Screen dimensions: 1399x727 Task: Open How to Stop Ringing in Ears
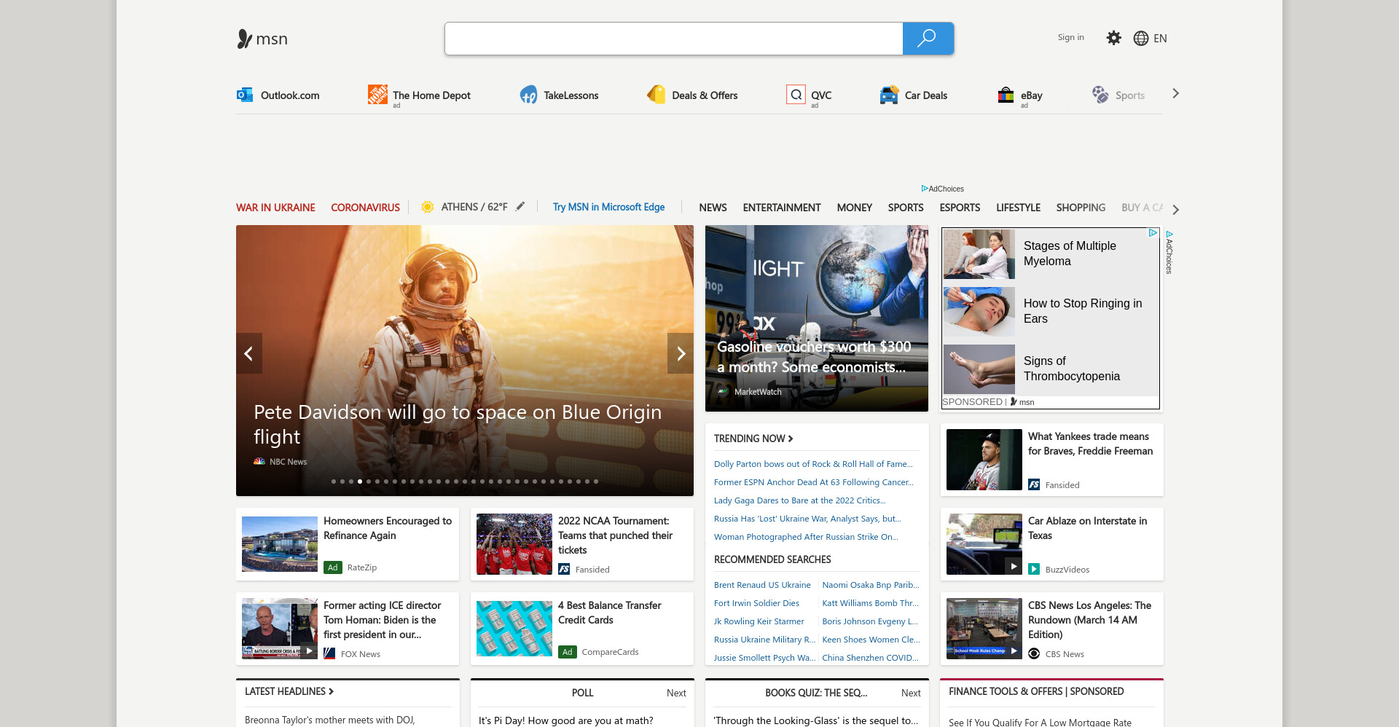click(1050, 311)
